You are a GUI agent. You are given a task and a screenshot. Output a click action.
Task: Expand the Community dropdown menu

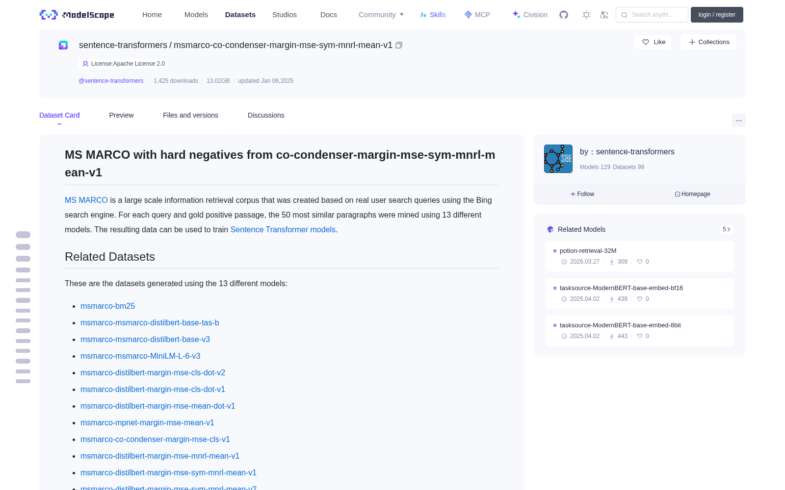(381, 15)
